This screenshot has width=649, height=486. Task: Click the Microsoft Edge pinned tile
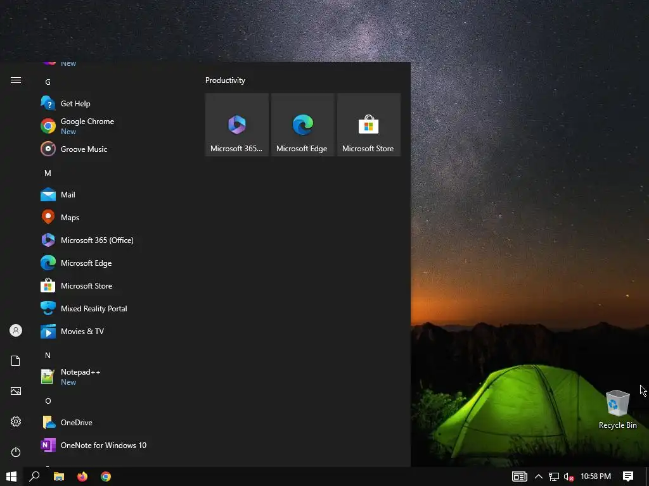302,125
